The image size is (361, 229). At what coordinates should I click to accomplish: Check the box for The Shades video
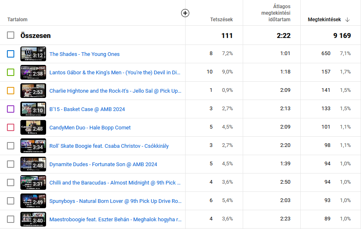(x=11, y=54)
